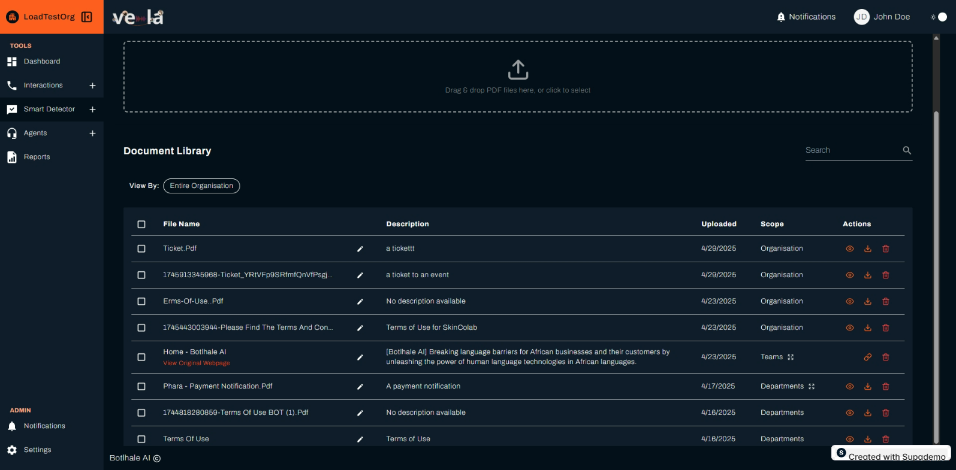956x470 pixels.
Task: Delete Ticket.Pdf with trash icon
Action: (x=886, y=248)
